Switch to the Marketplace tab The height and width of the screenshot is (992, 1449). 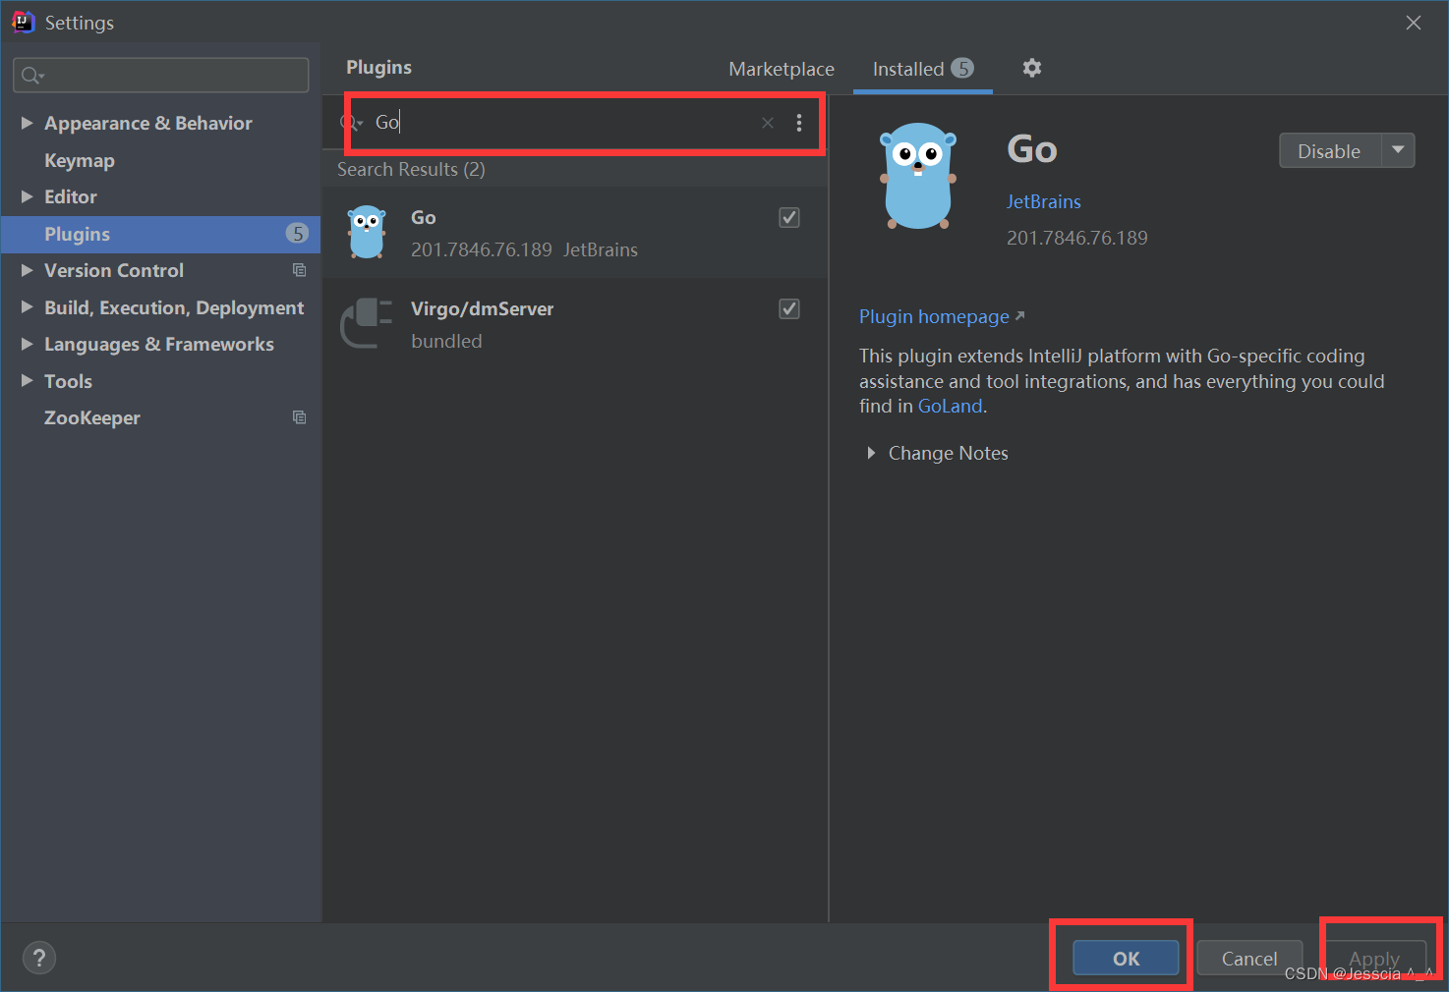click(x=782, y=69)
